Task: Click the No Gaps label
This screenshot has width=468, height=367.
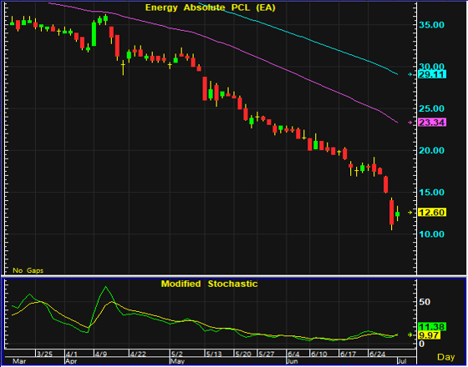Action: pos(28,270)
